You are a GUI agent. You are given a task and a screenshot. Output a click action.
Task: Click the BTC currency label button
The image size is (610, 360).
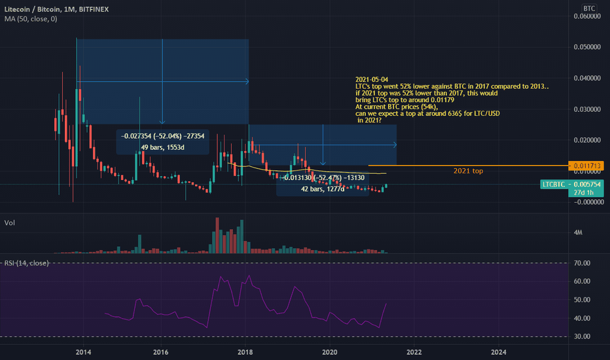coord(589,8)
